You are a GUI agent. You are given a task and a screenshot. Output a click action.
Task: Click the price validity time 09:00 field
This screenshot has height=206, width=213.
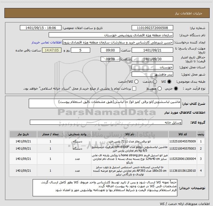coord(110,59)
